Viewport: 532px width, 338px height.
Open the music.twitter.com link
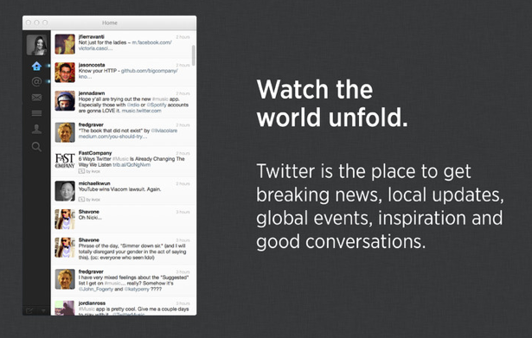coord(142,111)
